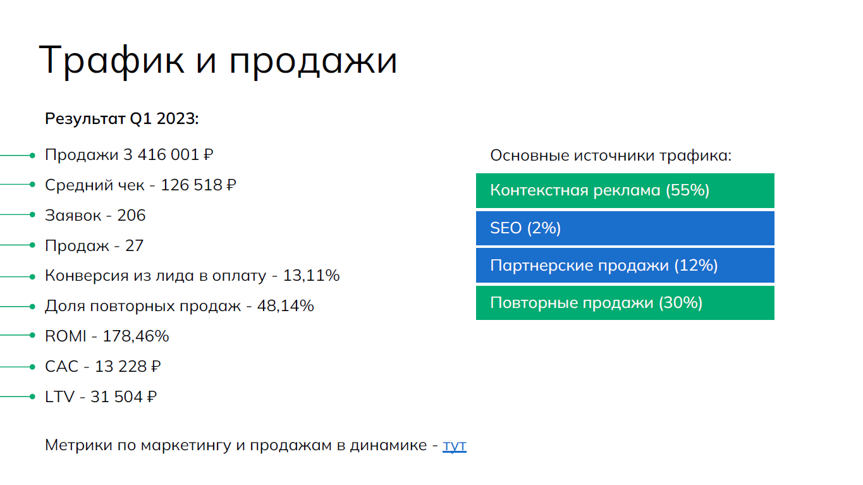
Task: Click the bullet dot next to "CAC - 13 228 ₽"
Action: click(x=32, y=367)
